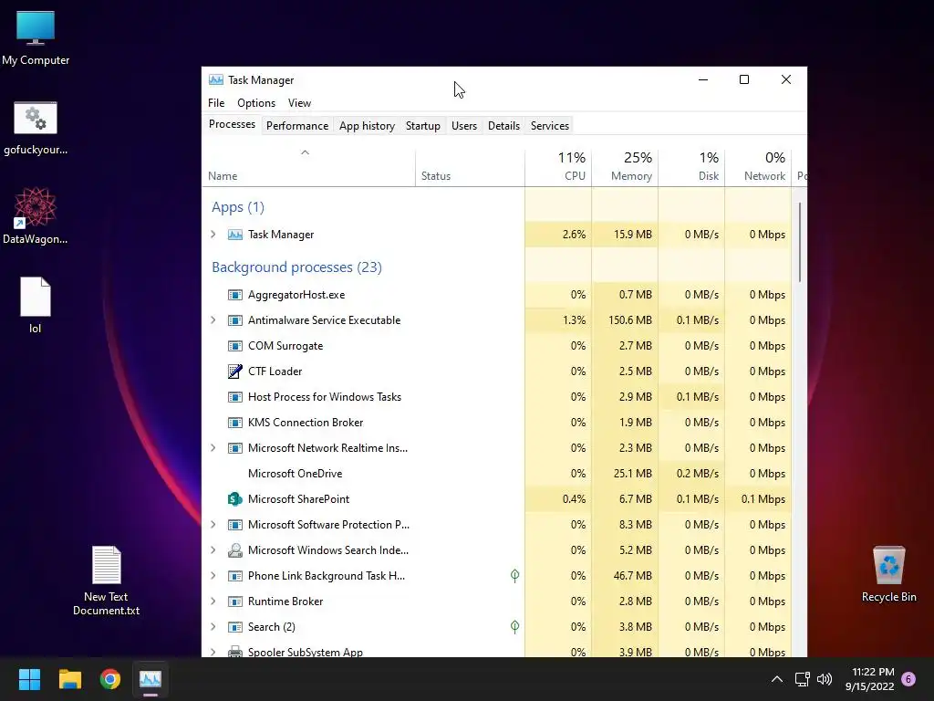934x701 pixels.
Task: Expand the Task Manager app row
Action: click(213, 235)
